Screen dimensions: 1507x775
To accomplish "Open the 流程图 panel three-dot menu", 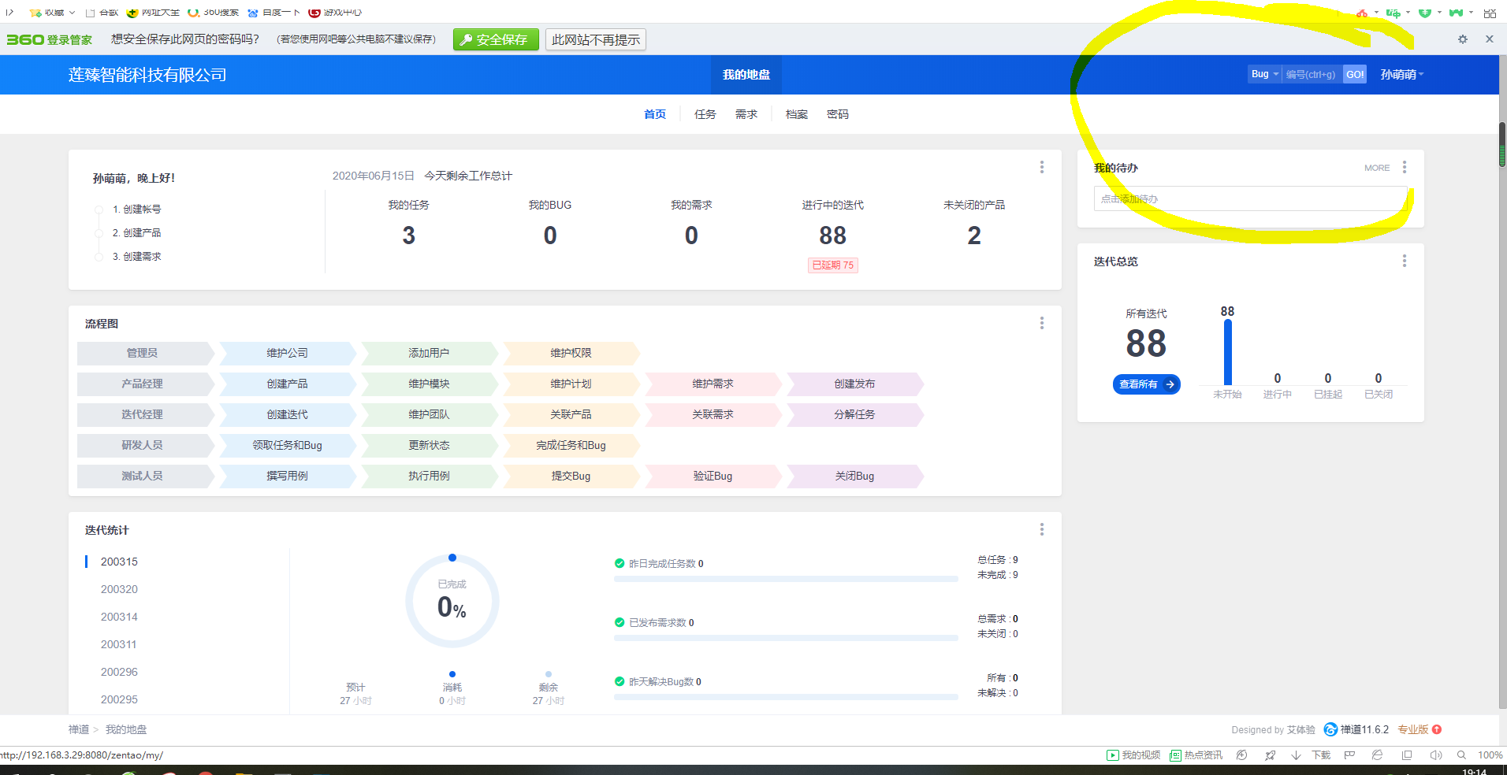I will (x=1041, y=323).
